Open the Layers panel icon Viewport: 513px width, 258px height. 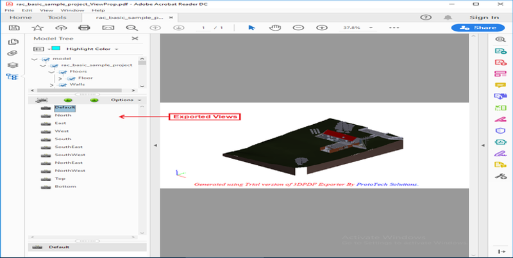pos(12,65)
